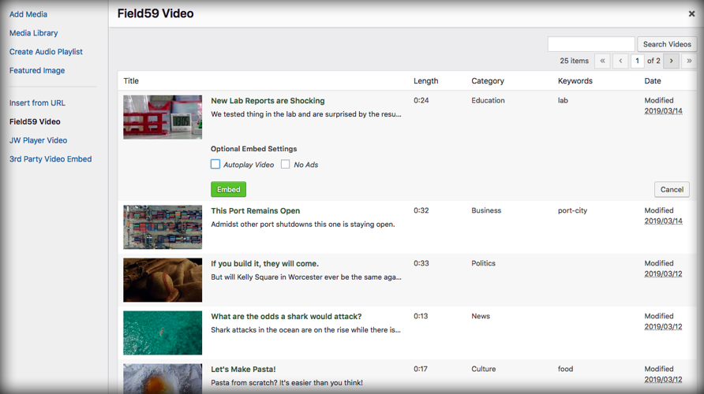Click the 'food' keyword
This screenshot has width=704, height=394.
pos(565,369)
